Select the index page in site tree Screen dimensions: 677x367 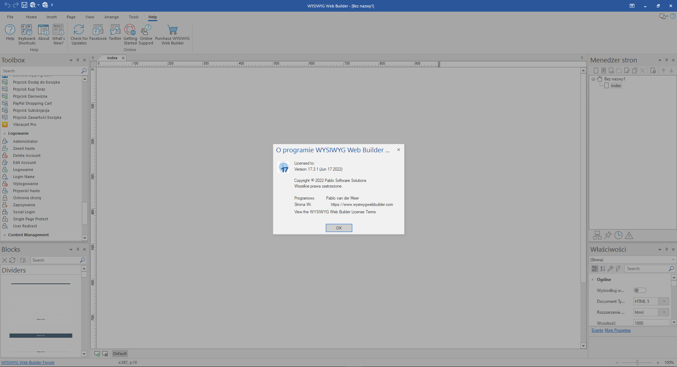pyautogui.click(x=616, y=86)
